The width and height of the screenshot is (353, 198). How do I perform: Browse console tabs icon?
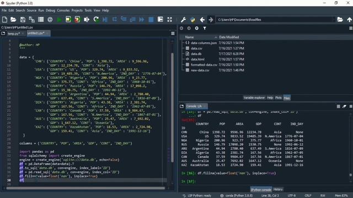[181, 106]
